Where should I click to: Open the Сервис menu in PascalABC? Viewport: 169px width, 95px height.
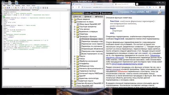[23, 6]
